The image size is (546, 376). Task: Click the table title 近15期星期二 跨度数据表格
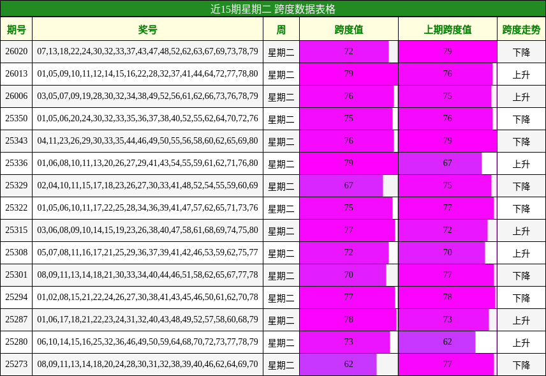(273, 9)
